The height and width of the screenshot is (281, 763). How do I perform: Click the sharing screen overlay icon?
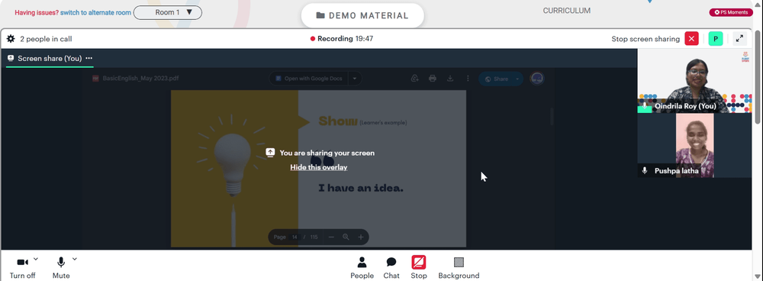tap(271, 153)
